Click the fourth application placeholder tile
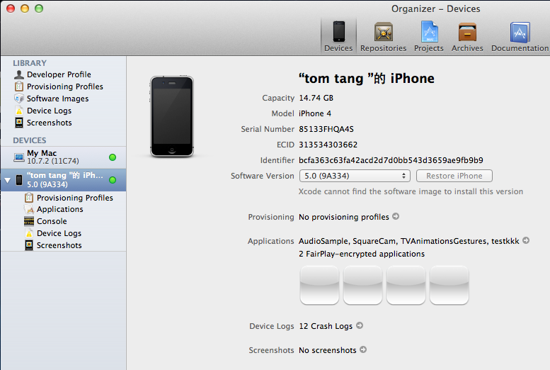This screenshot has width=550, height=370. tap(449, 285)
